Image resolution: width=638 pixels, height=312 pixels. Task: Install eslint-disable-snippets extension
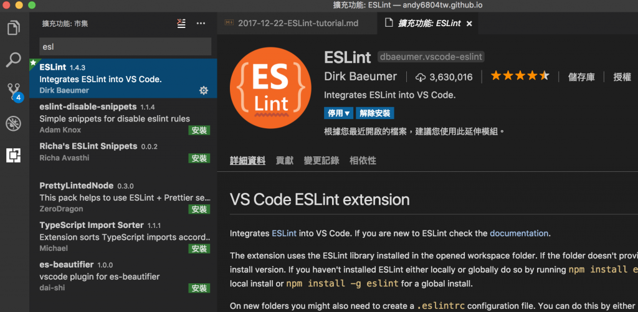199,130
